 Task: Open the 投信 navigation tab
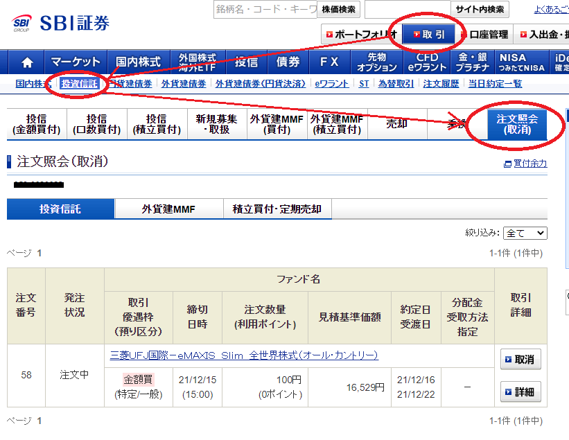(x=247, y=62)
